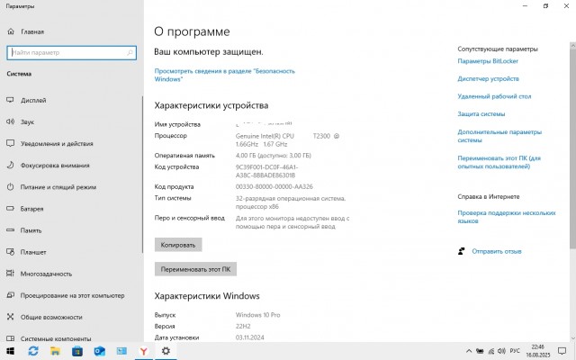Open network tray icon
Screen dimensions: 576x360
tap(490, 351)
